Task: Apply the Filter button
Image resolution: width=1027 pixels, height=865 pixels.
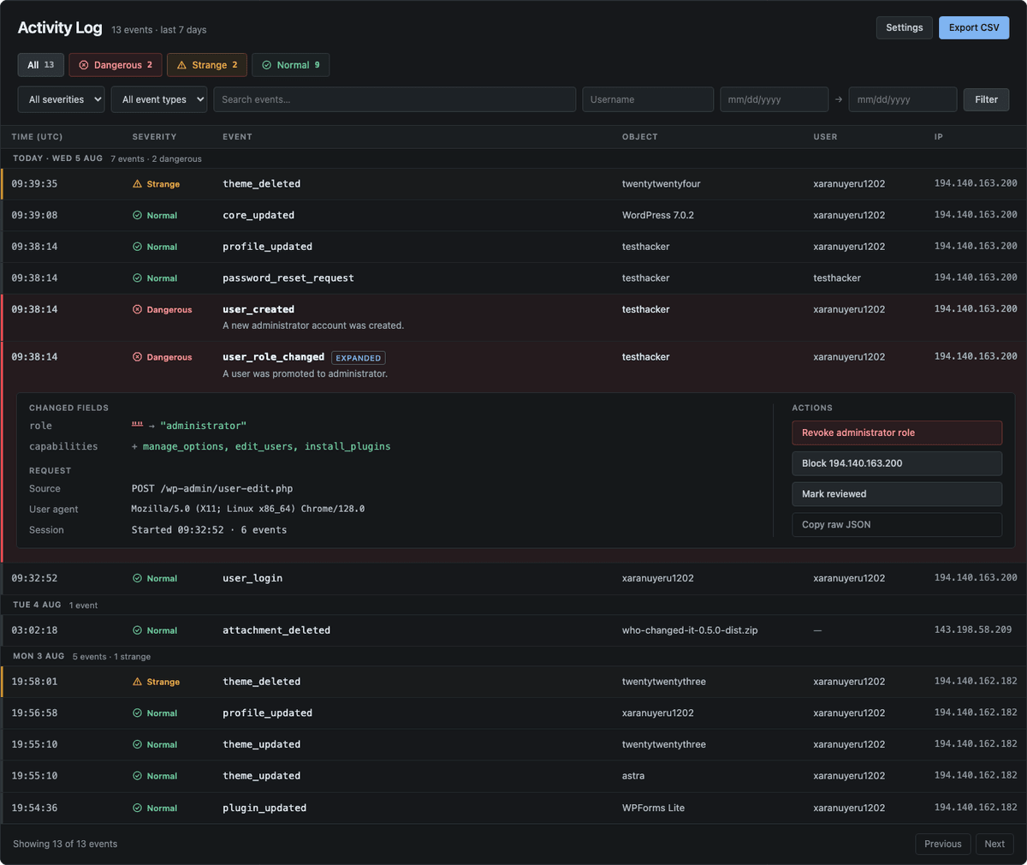Action: coord(987,99)
